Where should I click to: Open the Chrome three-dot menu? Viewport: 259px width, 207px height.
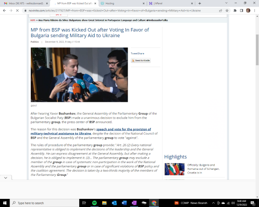point(254,10)
